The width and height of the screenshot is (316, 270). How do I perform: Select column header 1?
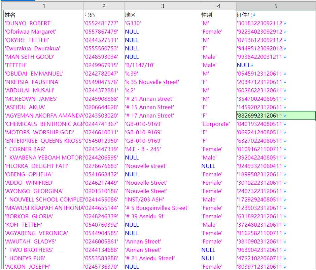click(x=44, y=6)
